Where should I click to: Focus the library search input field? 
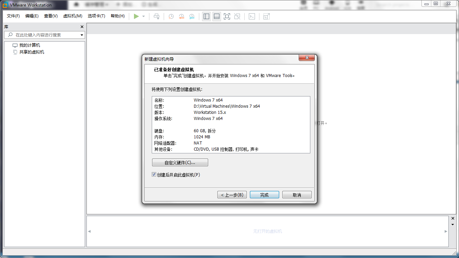click(44, 35)
